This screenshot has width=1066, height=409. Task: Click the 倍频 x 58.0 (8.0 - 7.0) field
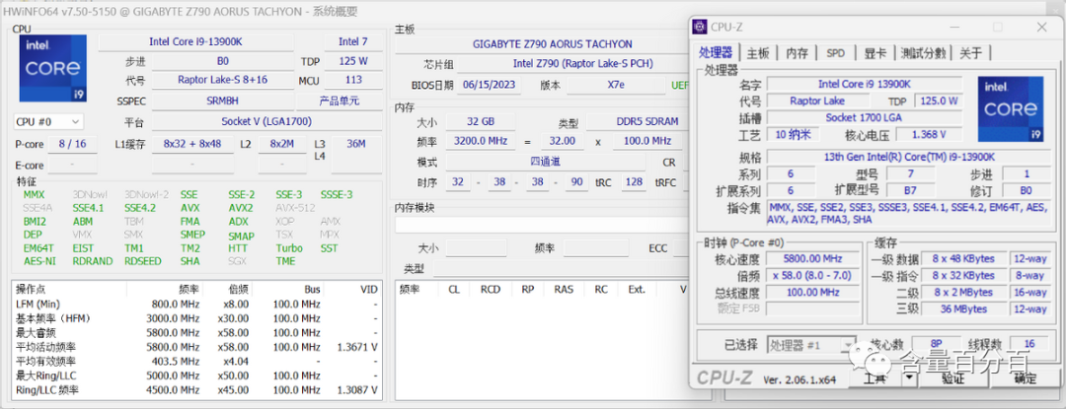click(812, 275)
